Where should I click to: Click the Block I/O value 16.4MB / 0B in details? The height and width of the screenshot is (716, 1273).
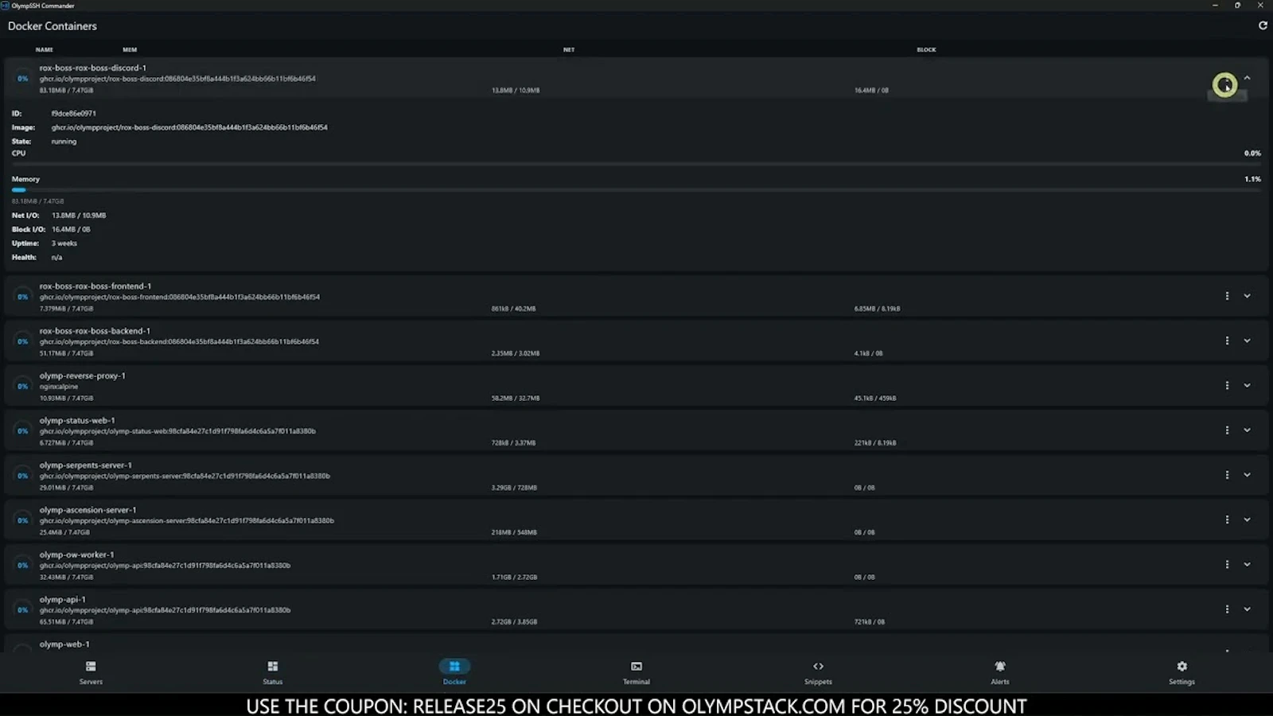click(x=71, y=229)
